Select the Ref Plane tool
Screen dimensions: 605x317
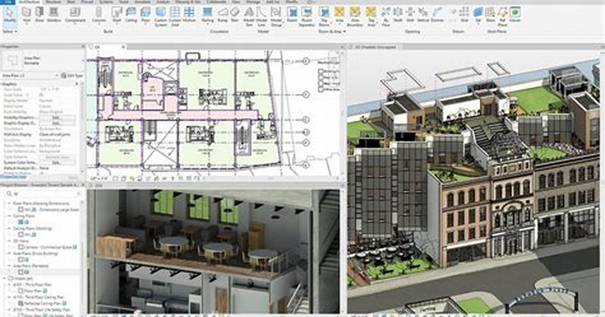(x=502, y=17)
